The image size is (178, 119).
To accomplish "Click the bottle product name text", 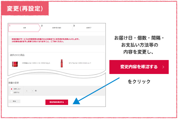I will coord(80,63).
